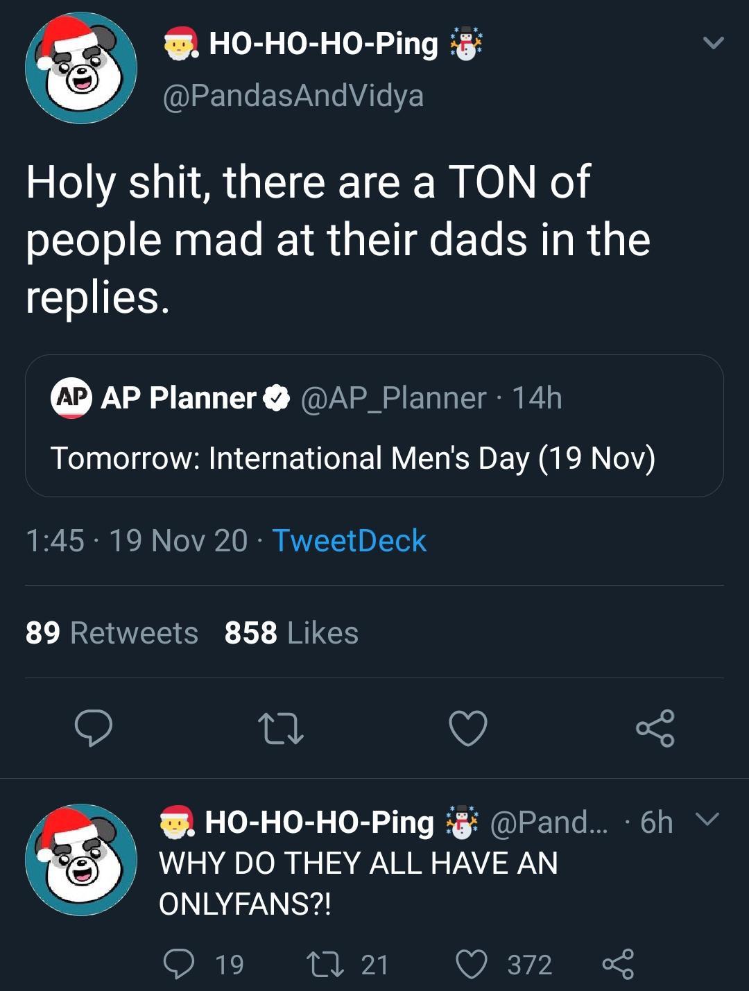749x991 pixels.
Task: Open reply box on OnlyFans tweet
Action: point(179,964)
